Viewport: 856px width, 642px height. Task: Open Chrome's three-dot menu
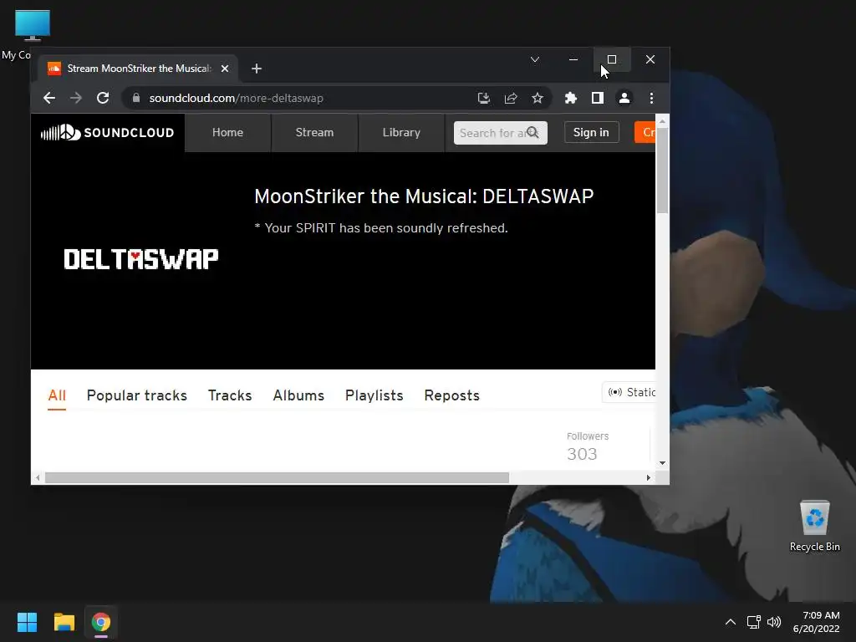click(x=651, y=99)
